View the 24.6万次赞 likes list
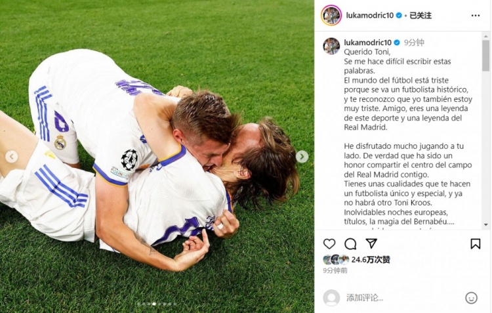Viewport: 492px width, 313px height. pyautogui.click(x=371, y=260)
